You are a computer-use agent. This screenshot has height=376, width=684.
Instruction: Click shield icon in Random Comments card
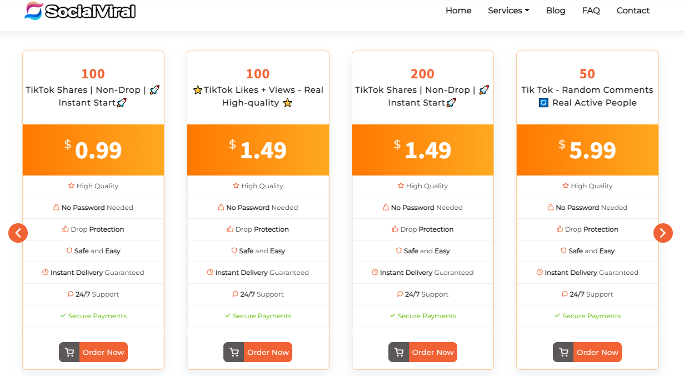[x=563, y=251]
